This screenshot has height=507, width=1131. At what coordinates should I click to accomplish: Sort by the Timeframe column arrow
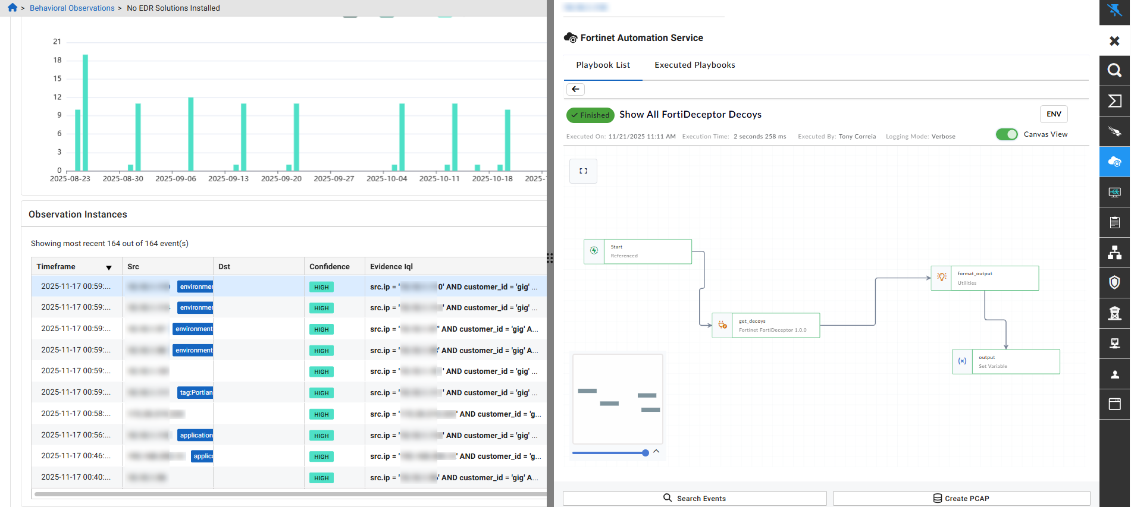pyautogui.click(x=109, y=267)
